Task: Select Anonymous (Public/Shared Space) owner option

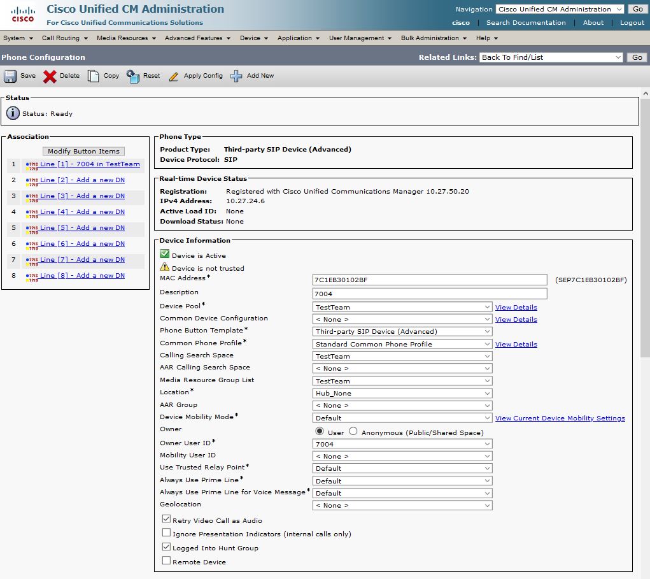Action: (x=353, y=432)
